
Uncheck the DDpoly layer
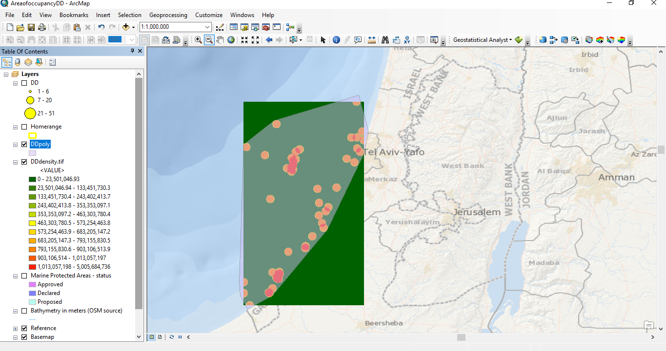(x=24, y=144)
